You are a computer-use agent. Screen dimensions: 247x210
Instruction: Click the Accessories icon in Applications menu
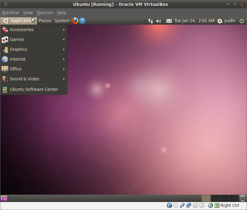[x=5, y=30]
